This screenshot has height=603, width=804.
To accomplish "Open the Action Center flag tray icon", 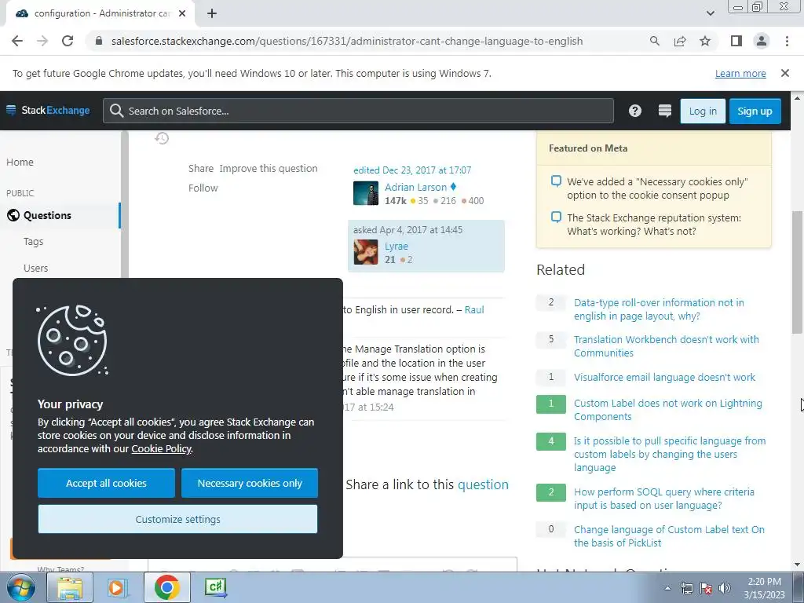I will pyautogui.click(x=706, y=588).
